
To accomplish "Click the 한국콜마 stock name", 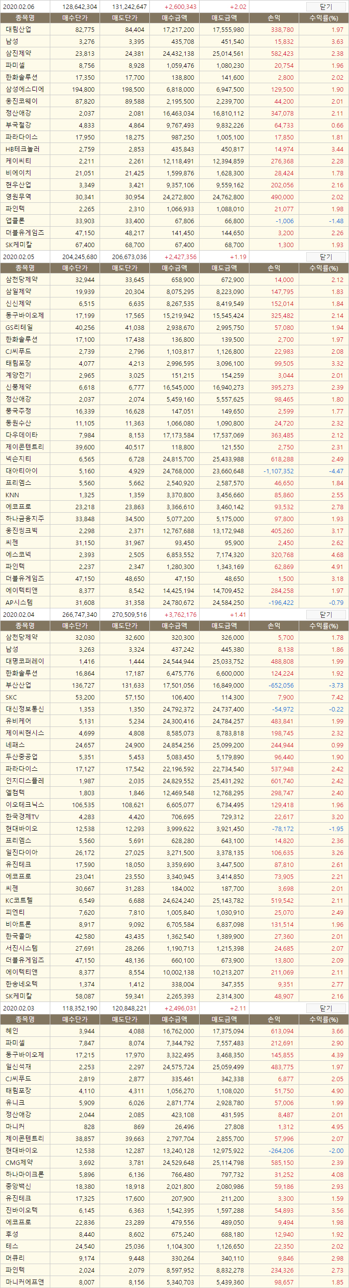I will (x=18, y=937).
